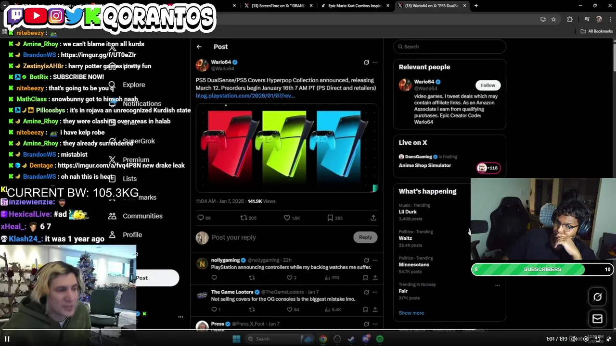Bookmark this page with star icon
This screenshot has height=346, width=616.
553,19
